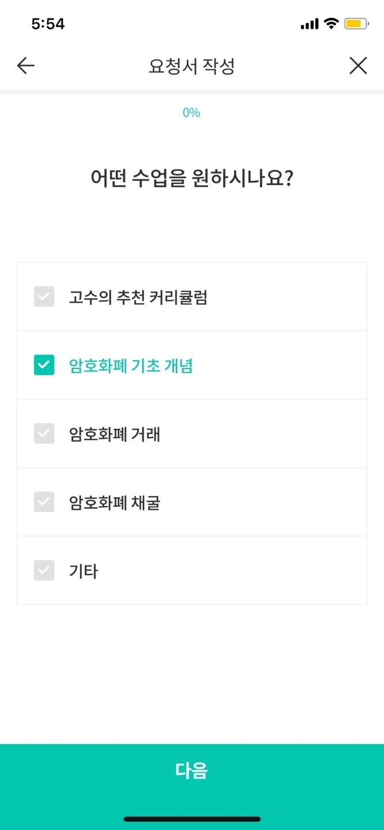Tap the Wi-Fi status icon
The image size is (384, 830).
[x=333, y=24]
